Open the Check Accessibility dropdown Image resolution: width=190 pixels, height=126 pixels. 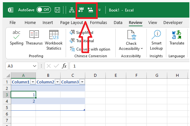click(131, 40)
